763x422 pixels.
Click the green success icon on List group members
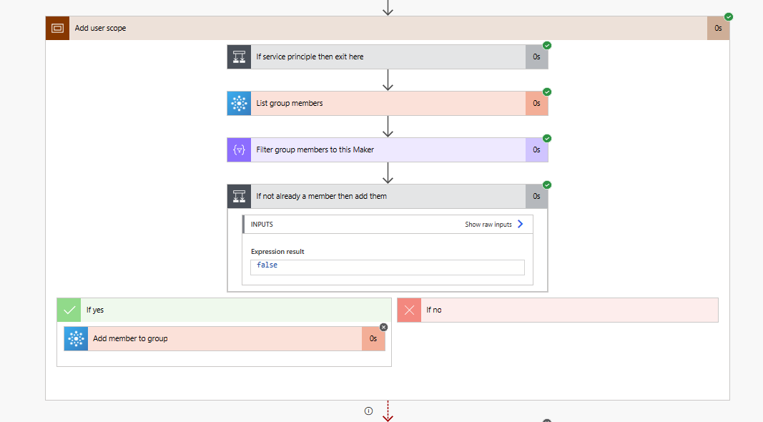click(x=546, y=92)
